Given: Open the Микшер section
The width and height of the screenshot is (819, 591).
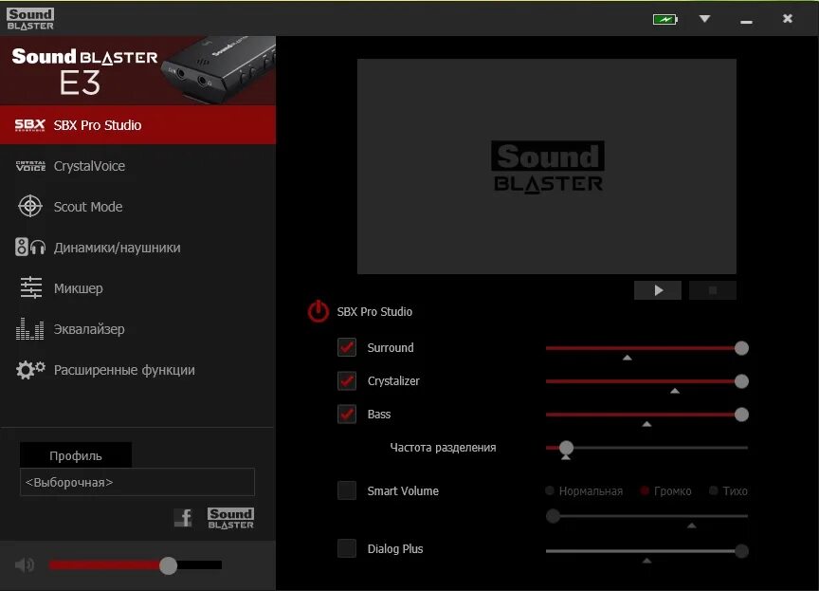Looking at the screenshot, I should pyautogui.click(x=137, y=288).
